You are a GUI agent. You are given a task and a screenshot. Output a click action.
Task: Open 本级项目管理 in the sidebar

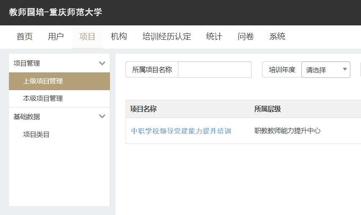tap(43, 99)
